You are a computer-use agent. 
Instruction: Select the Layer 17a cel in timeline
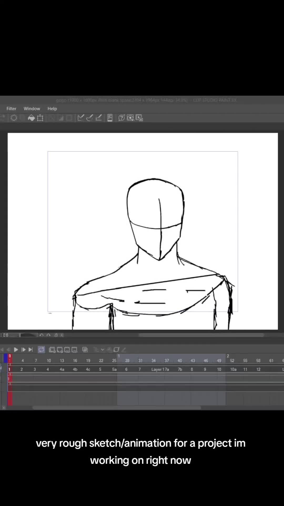160,369
